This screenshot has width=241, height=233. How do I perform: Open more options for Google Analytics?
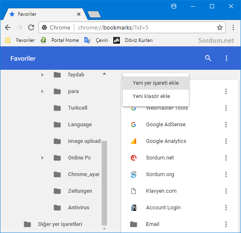(x=226, y=141)
